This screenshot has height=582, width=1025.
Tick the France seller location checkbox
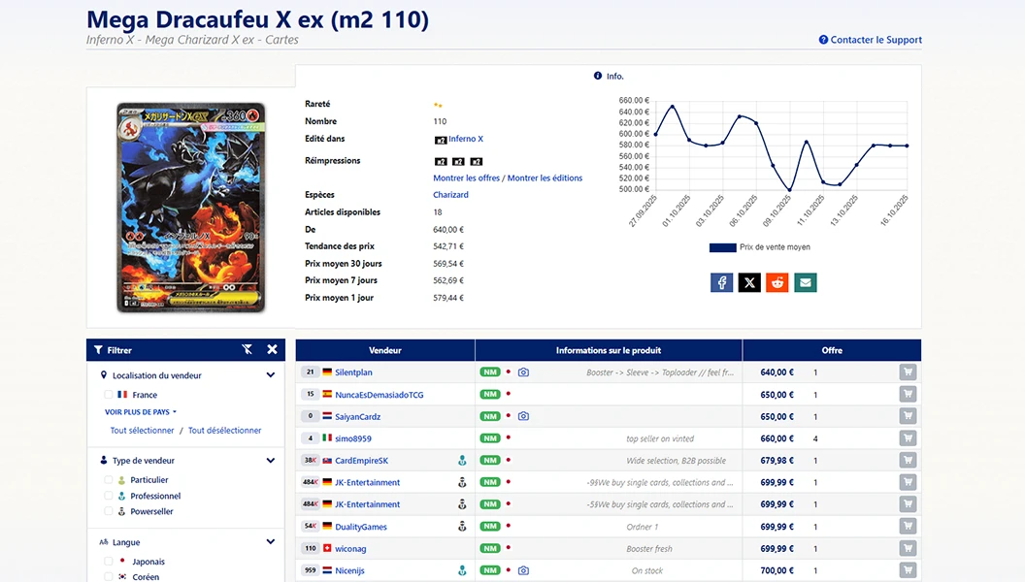tap(109, 395)
